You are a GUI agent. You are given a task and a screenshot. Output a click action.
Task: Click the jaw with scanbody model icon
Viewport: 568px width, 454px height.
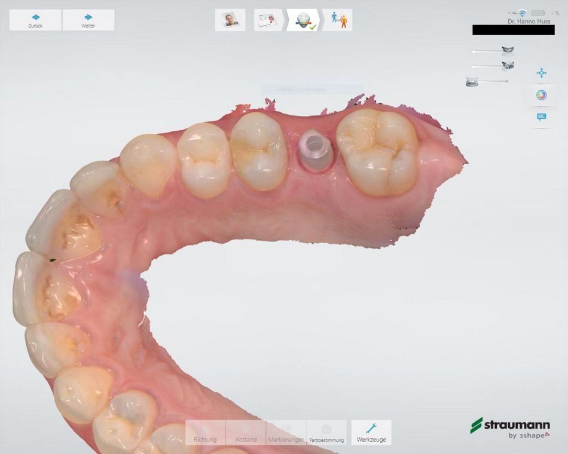[508, 66]
